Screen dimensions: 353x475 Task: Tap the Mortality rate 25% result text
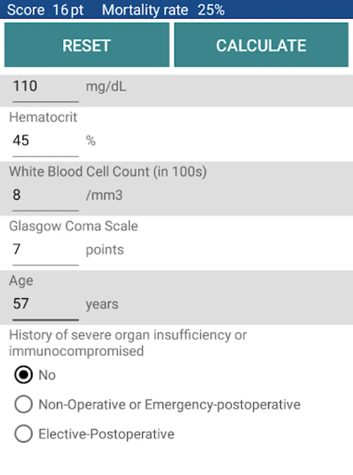(x=163, y=9)
